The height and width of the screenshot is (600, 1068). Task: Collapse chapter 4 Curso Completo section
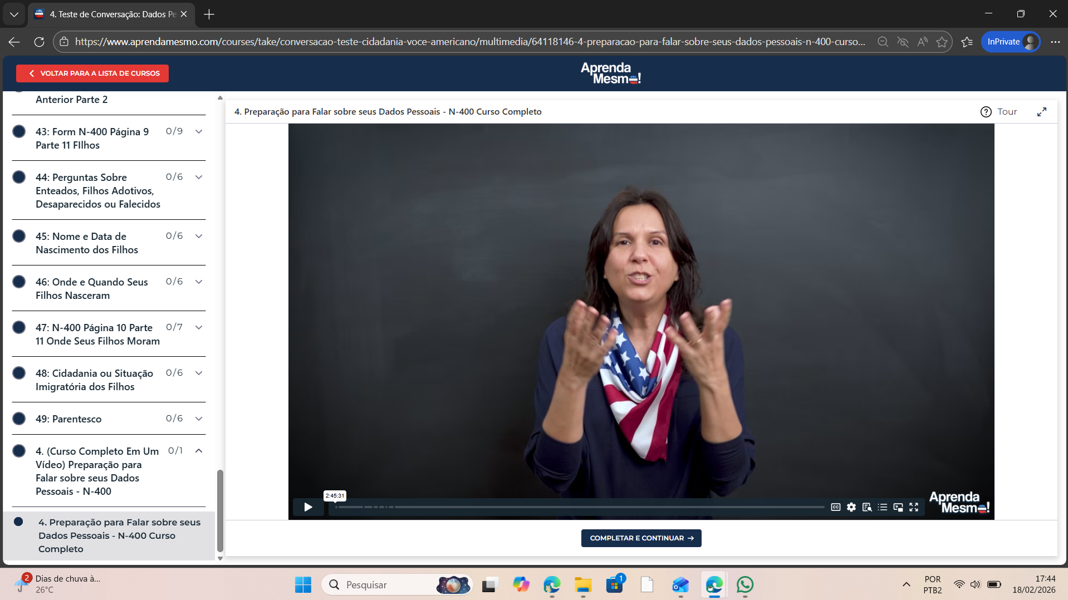tap(199, 451)
